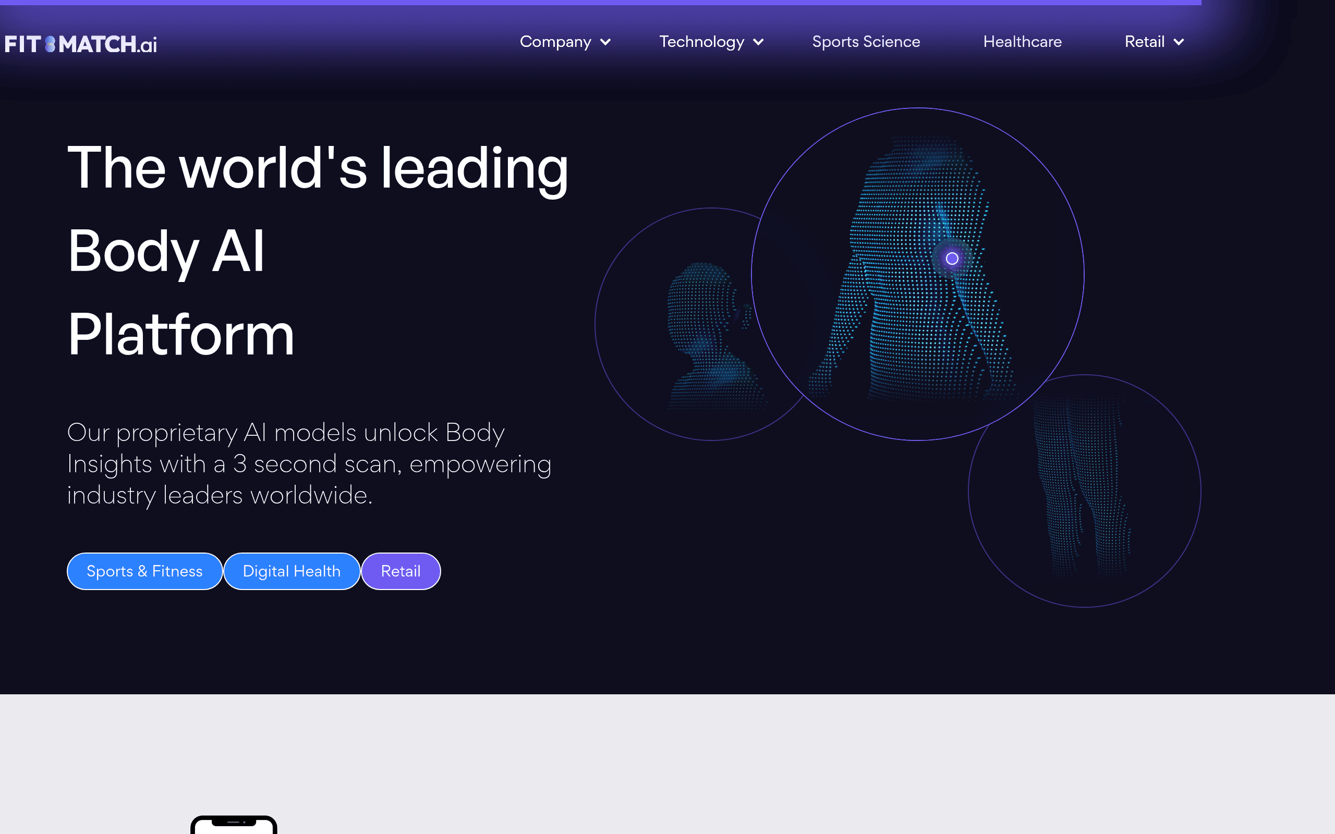
Task: Click the Sports & Fitness button
Action: click(144, 571)
